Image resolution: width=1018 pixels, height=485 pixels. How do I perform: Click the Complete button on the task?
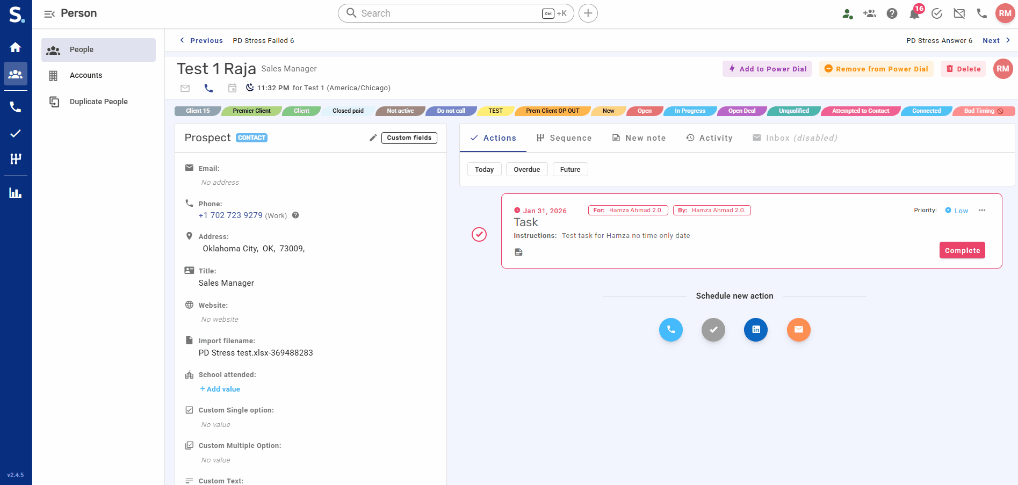coord(962,250)
